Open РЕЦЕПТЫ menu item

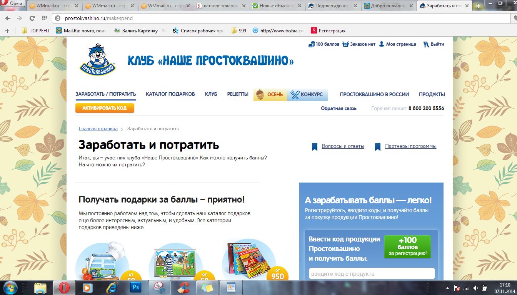pos(238,94)
